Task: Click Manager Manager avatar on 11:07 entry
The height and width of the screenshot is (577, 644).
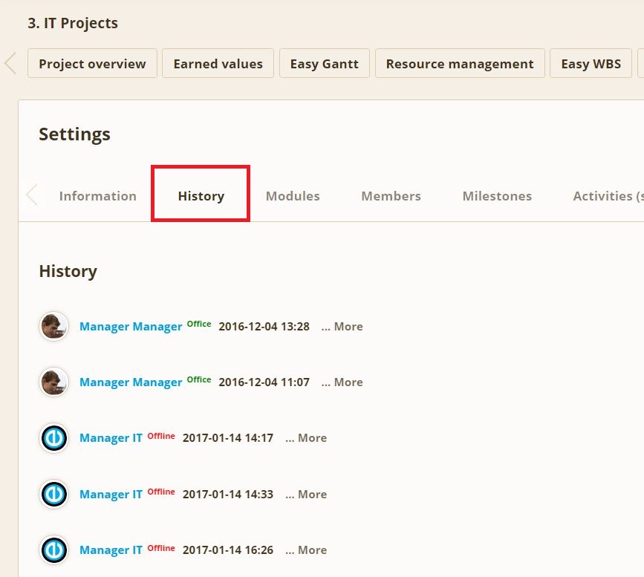Action: click(53, 382)
